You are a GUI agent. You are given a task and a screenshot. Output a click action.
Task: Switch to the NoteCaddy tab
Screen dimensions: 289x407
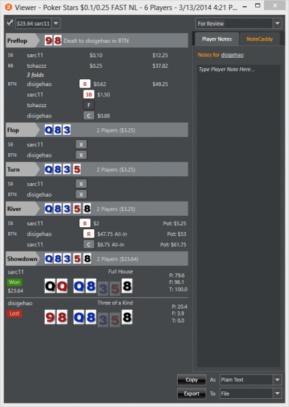pos(259,39)
